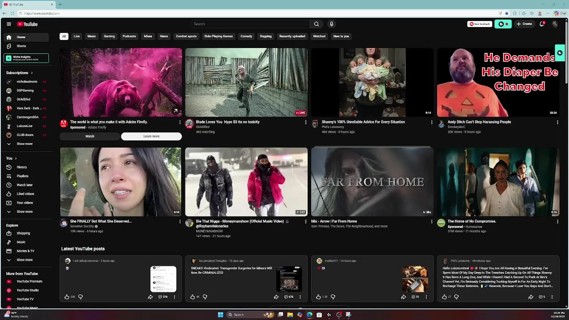This screenshot has width=569, height=320.
Task: Open options menu for Adobe Firefly ad
Action: coord(180,122)
